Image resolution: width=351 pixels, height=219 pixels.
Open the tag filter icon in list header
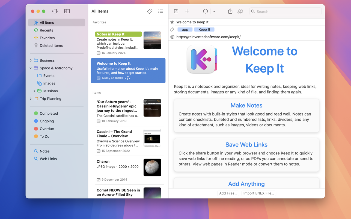click(150, 11)
